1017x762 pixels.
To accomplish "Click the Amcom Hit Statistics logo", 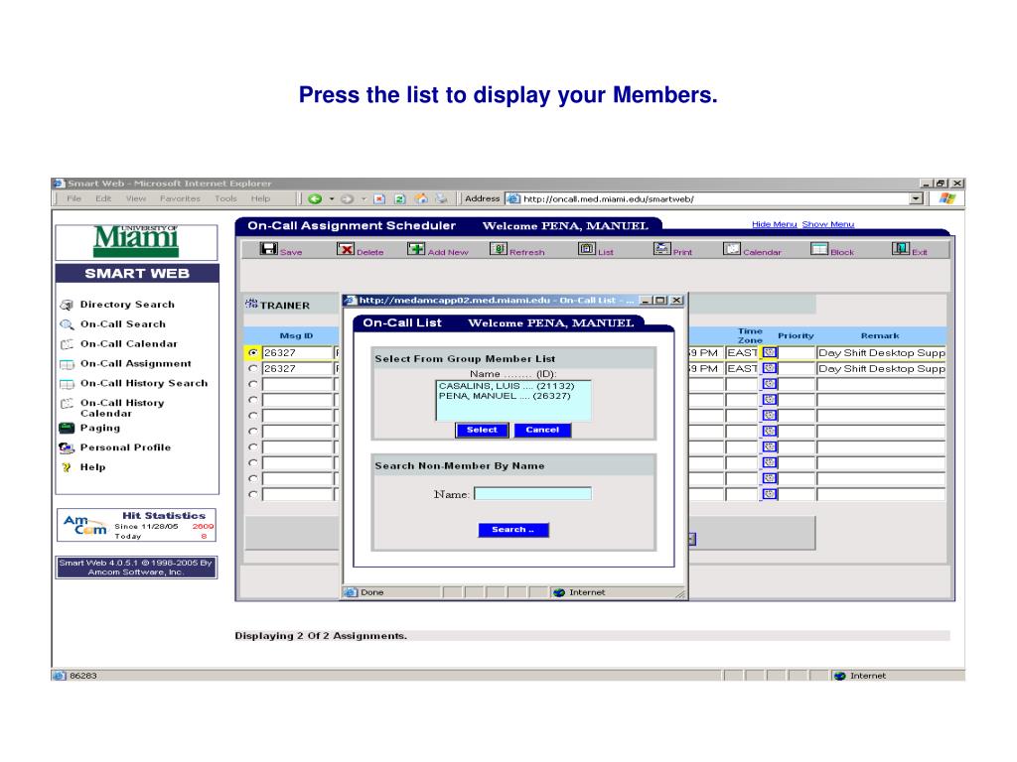I will click(85, 525).
